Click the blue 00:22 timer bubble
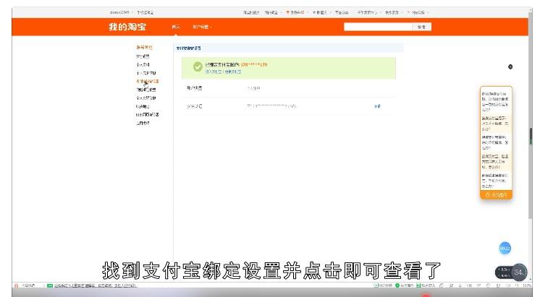The image size is (540, 297). [x=505, y=248]
